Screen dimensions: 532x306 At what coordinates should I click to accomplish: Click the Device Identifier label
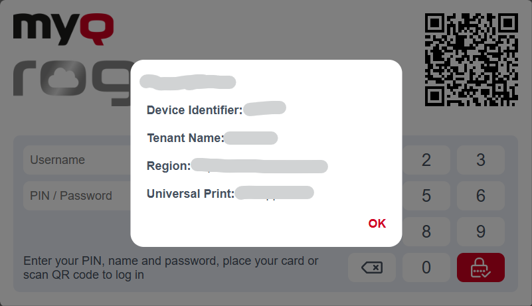[195, 110]
